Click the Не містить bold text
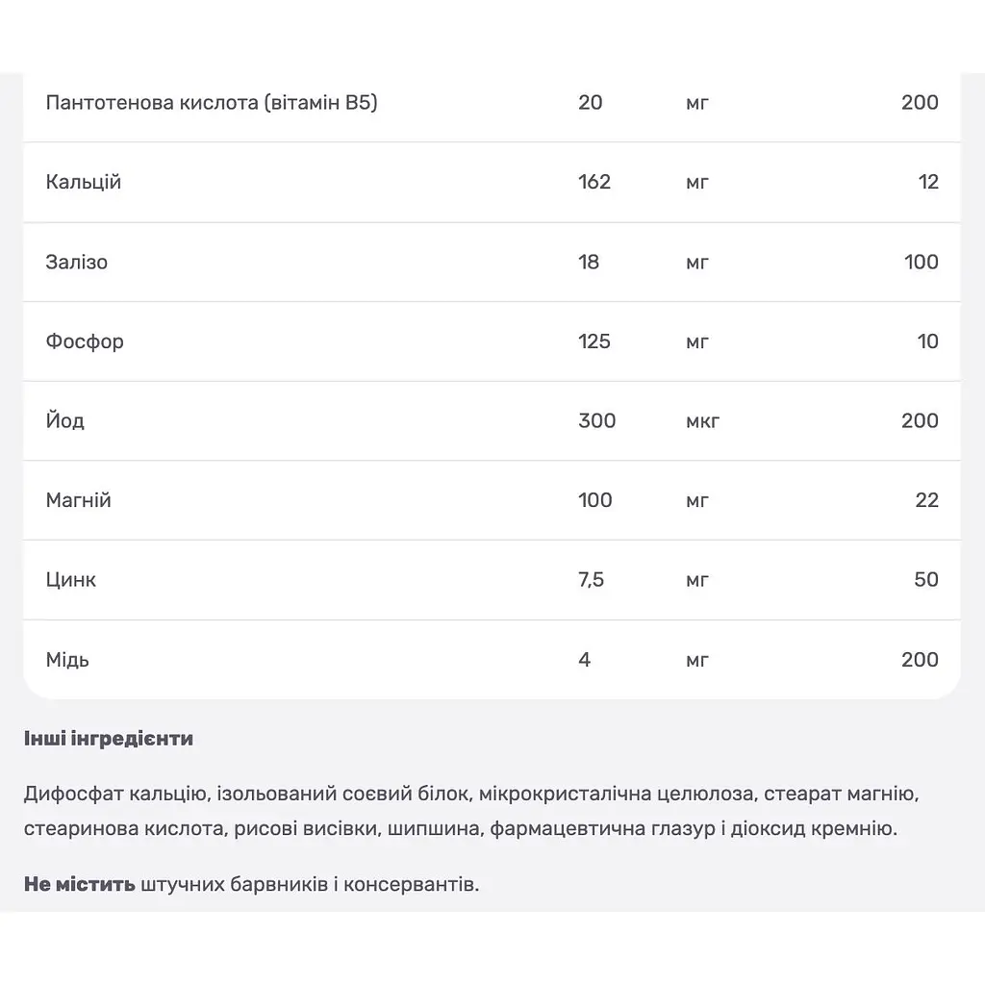Screen dimensions: 985x985 (80, 884)
